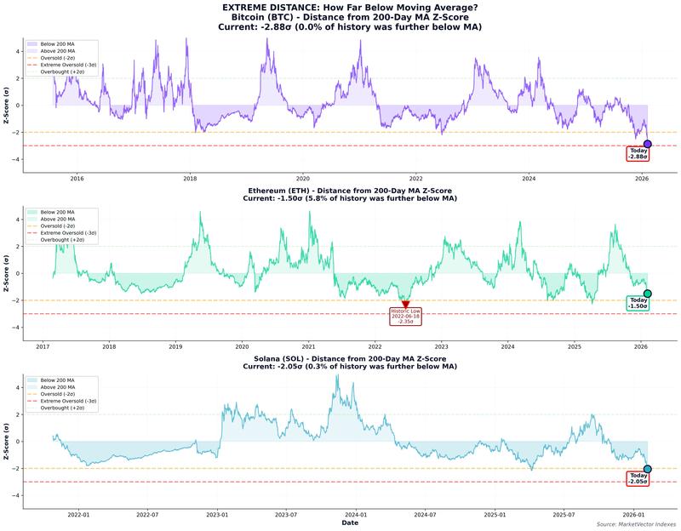Click the Today marker dot on the Solana chart
Viewport: 681px width, 531px height.
pyautogui.click(x=649, y=467)
